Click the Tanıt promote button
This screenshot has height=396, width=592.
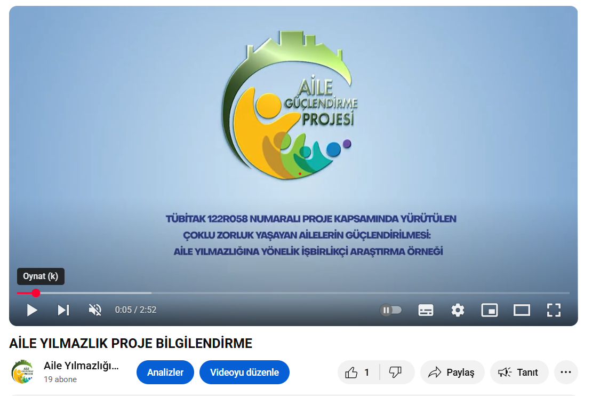pyautogui.click(x=518, y=372)
